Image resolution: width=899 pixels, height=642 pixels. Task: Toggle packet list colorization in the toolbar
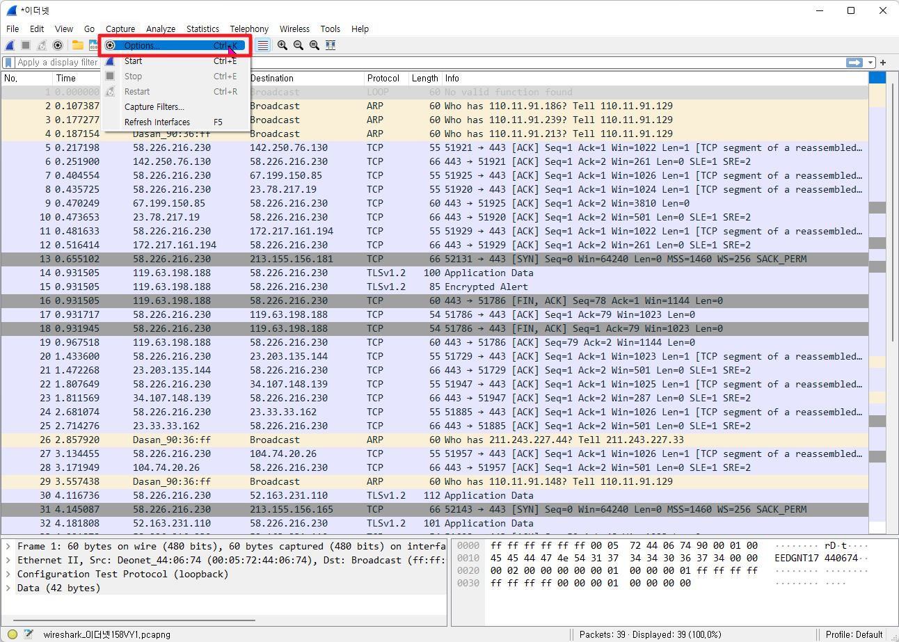point(263,45)
